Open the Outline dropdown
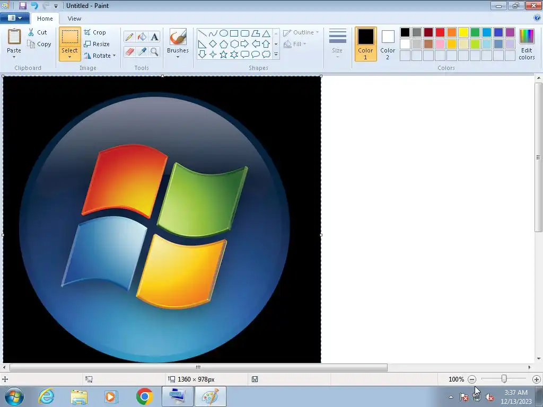 click(301, 32)
